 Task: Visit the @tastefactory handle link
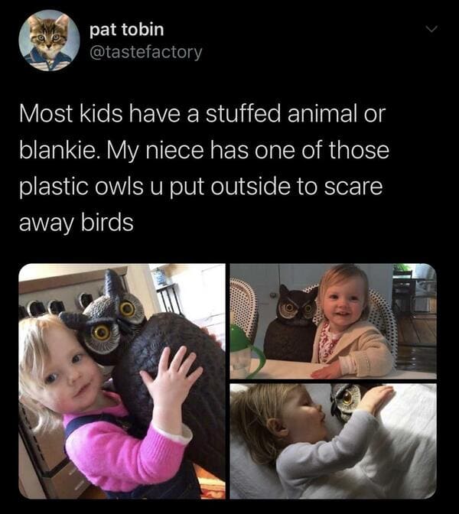[146, 52]
